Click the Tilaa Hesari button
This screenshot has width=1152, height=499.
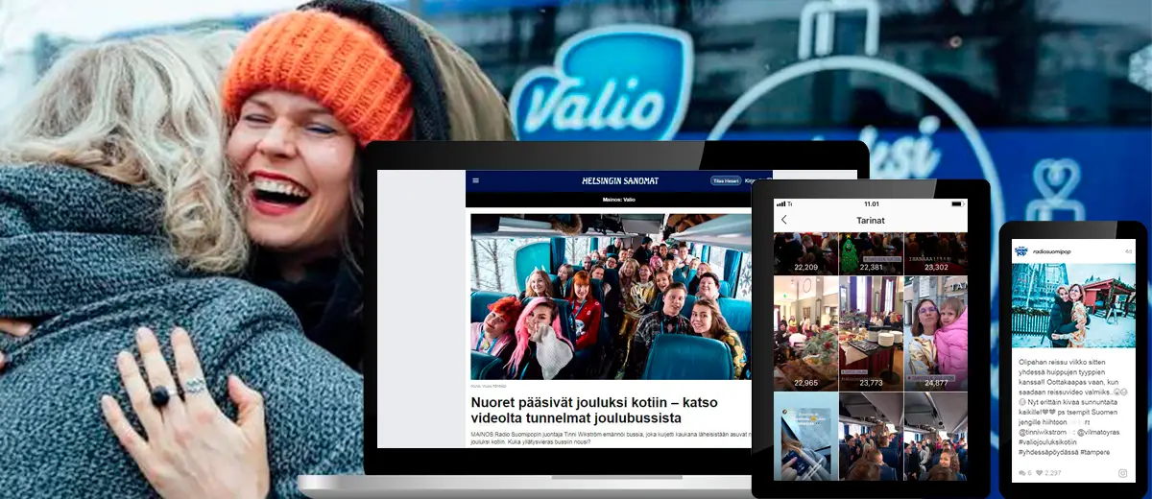coord(726,180)
